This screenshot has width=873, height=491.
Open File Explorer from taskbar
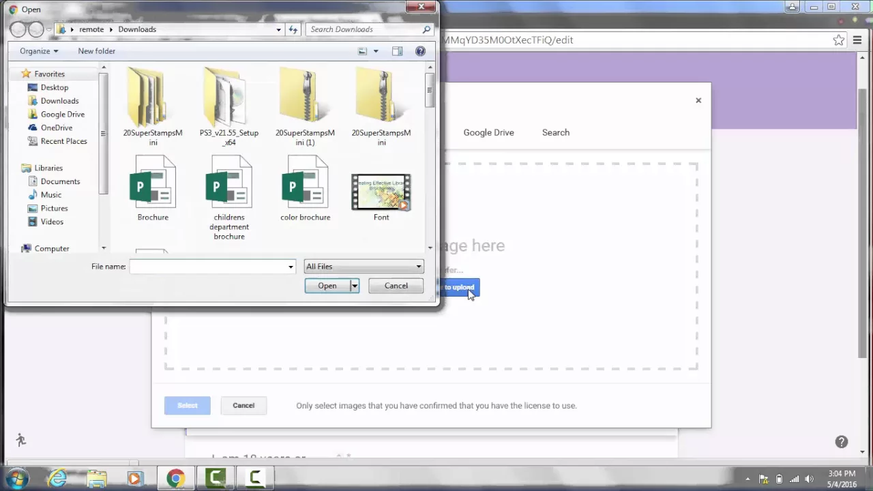tap(96, 478)
